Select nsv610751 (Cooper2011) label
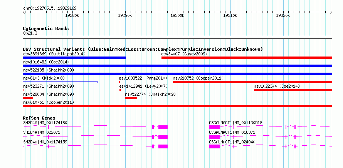The image size is (343, 168). point(49,102)
